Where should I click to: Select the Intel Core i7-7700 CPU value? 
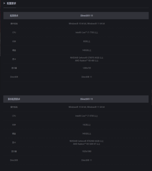pyautogui.click(x=86, y=33)
